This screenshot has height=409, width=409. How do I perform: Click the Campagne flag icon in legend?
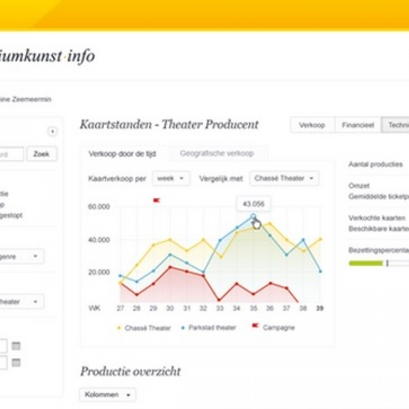point(255,326)
